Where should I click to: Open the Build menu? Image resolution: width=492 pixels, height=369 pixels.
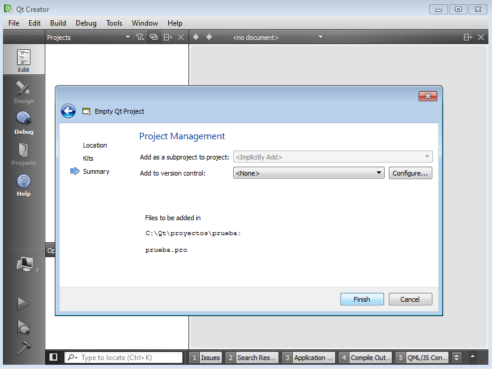coord(58,23)
